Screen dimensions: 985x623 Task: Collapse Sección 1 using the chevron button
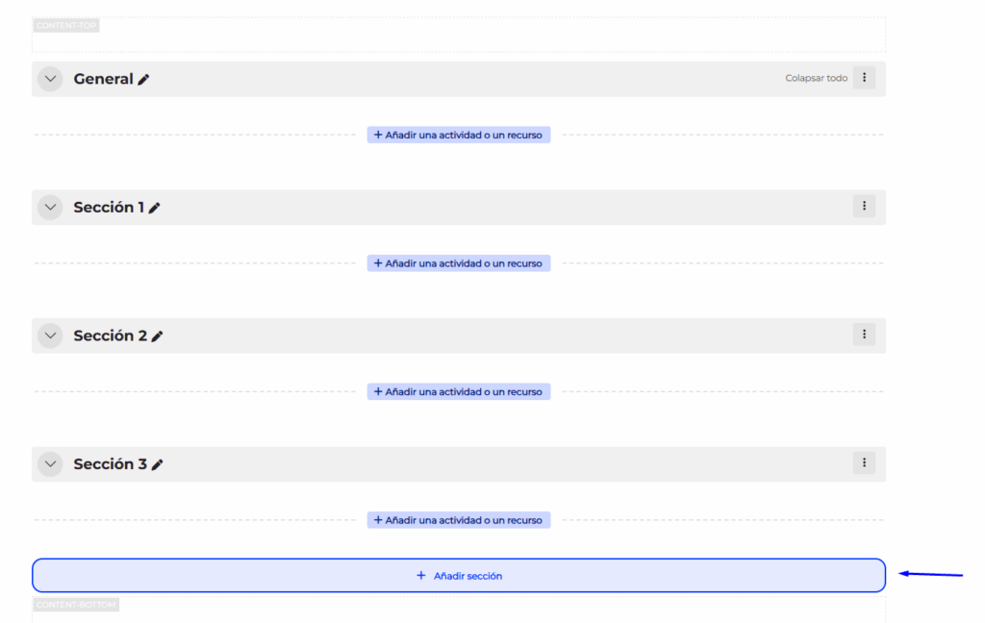click(50, 207)
